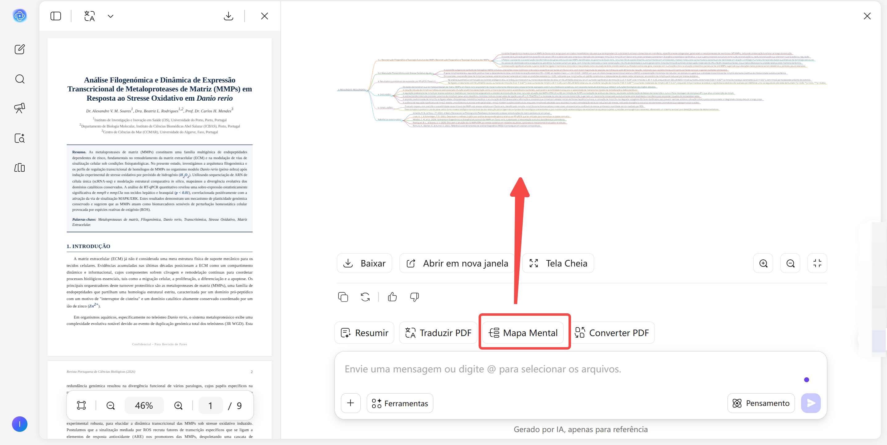This screenshot has width=887, height=445.
Task: Click 'Revista Portuguesa de Ciências Biológicas (2026)' header
Action: pos(101,371)
